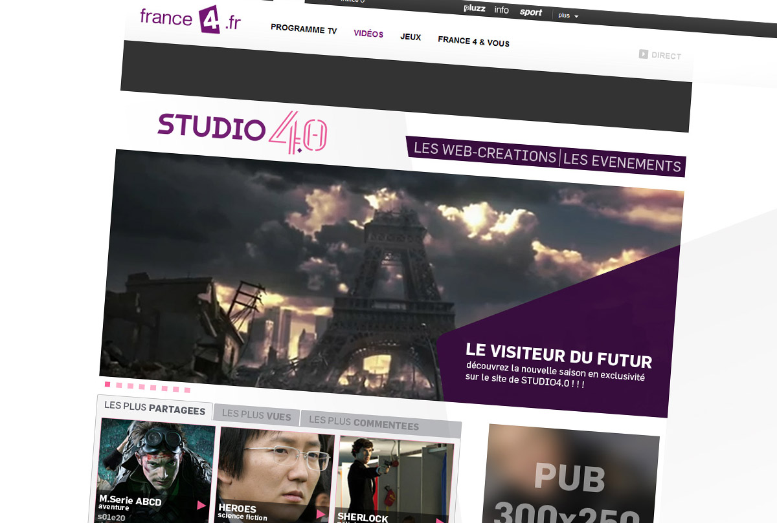
Task: Open the sport link in top bar
Action: point(531,12)
